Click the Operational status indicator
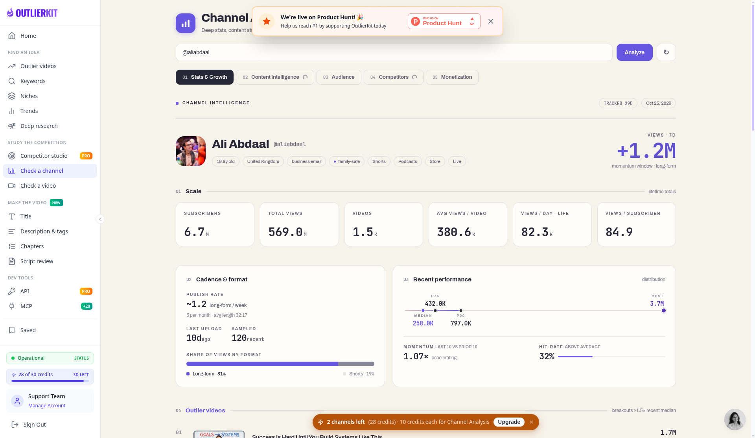 pos(50,358)
